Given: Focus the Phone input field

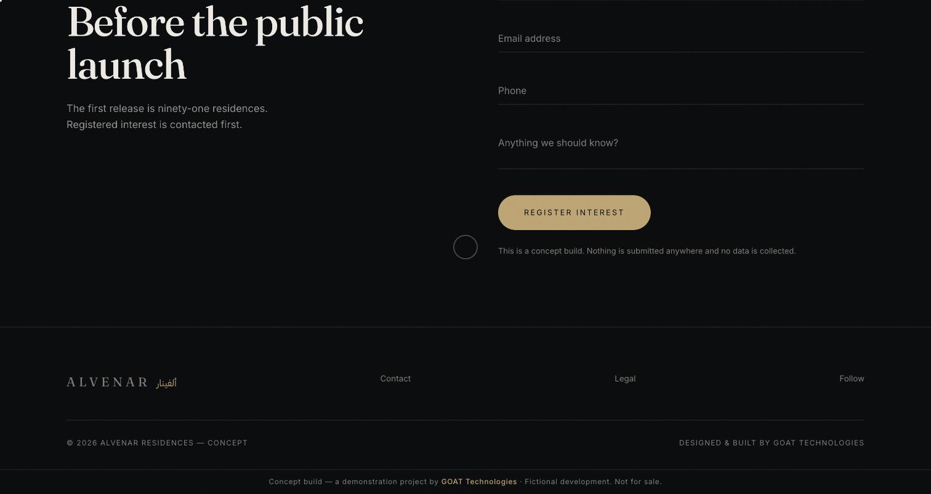Looking at the screenshot, I should point(681,91).
